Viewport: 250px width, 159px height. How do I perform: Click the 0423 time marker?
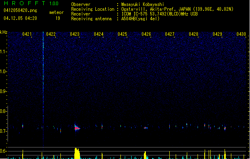[x=75, y=35]
